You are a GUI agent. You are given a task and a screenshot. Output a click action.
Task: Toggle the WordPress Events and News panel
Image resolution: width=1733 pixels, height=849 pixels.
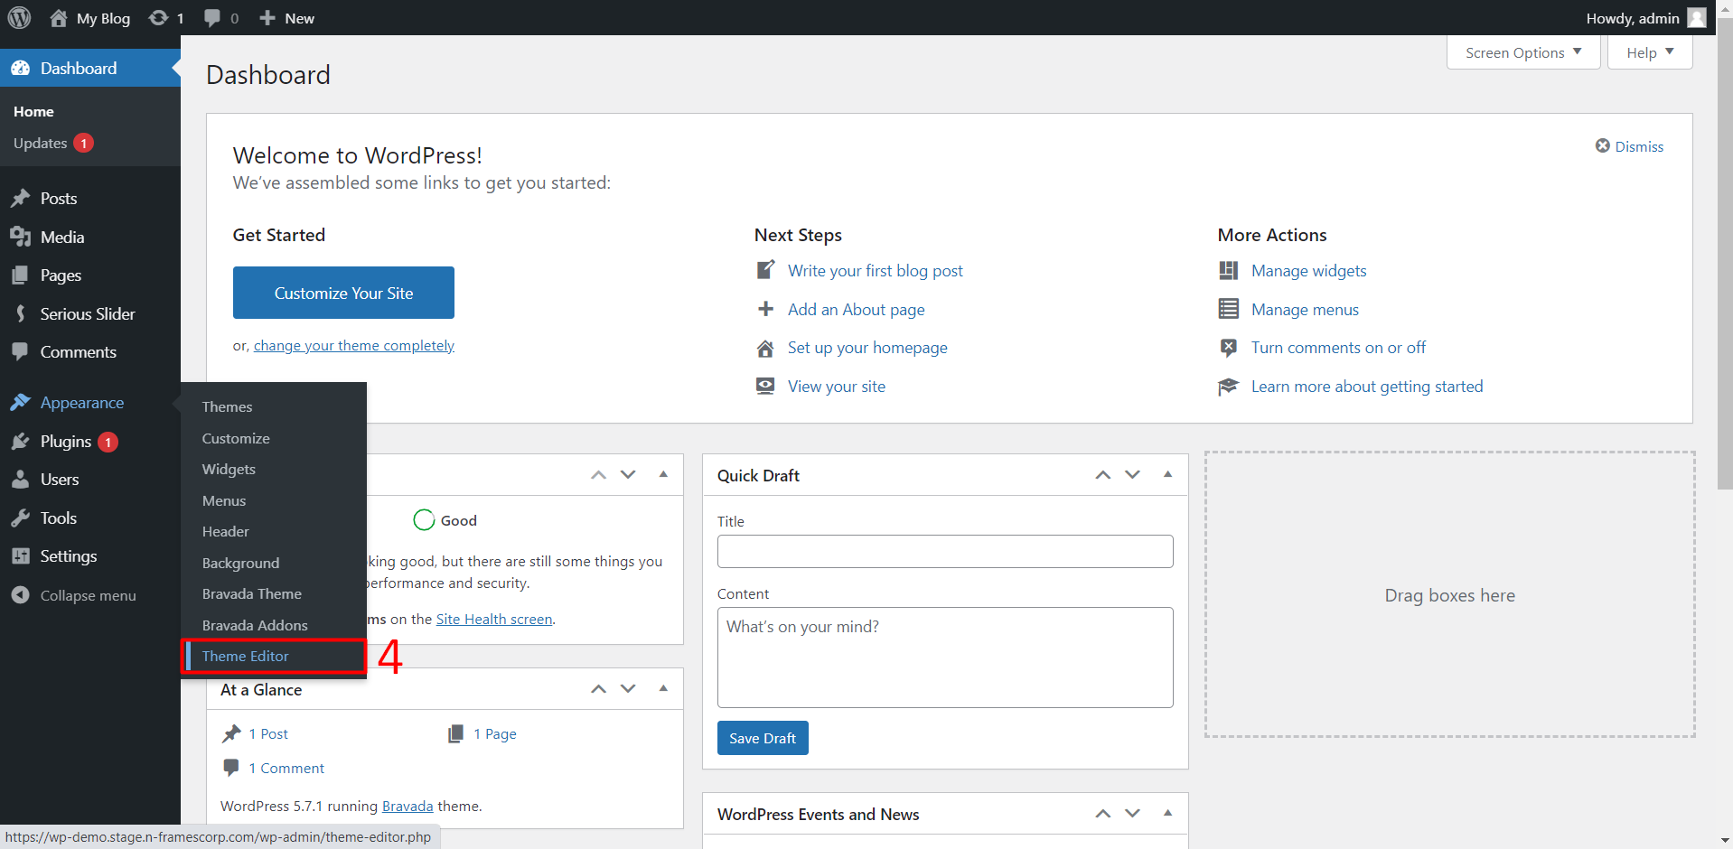coord(1167,813)
